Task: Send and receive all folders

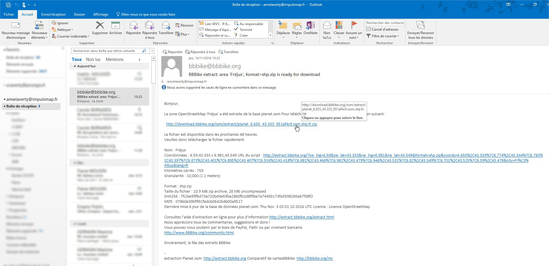Action: [x=421, y=30]
